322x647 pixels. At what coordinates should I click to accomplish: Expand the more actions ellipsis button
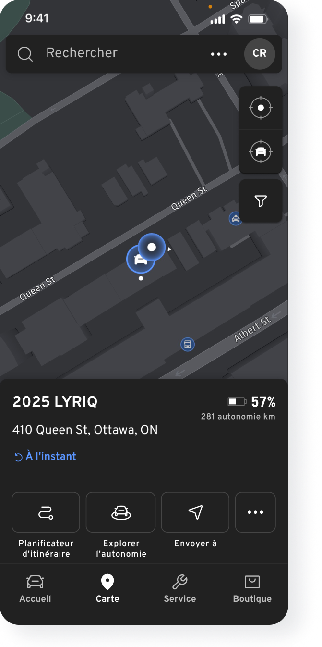coord(255,512)
